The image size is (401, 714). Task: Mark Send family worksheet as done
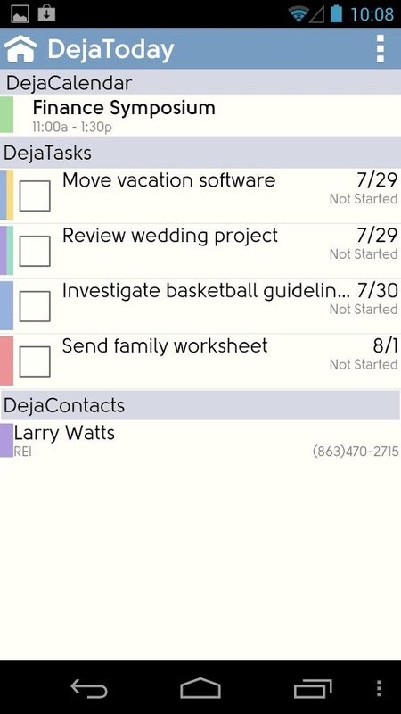pos(35,361)
